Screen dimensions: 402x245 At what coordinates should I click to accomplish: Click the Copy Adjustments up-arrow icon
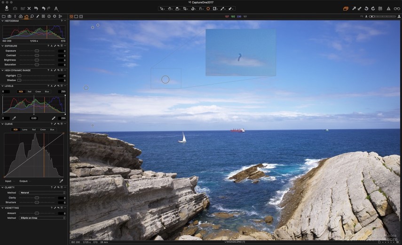pyautogui.click(x=354, y=8)
